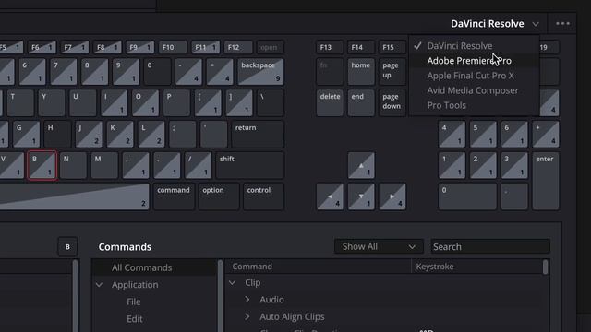Click the small B active key indicator
Screen dimensions: 591x332
click(67, 247)
